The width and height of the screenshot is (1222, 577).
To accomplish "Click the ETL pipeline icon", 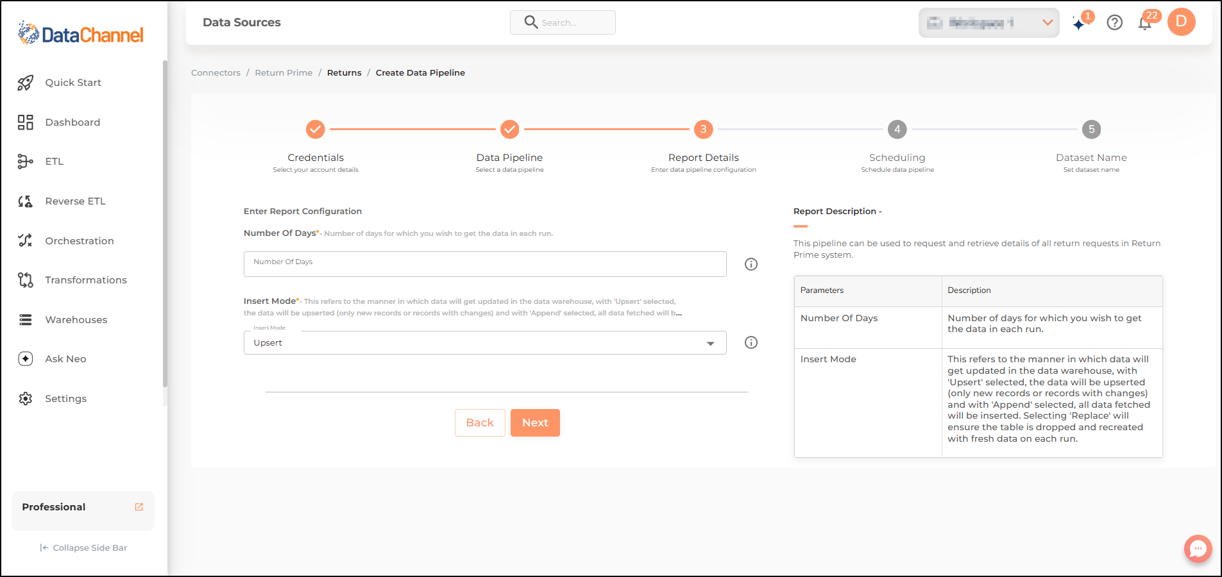I will tap(26, 162).
